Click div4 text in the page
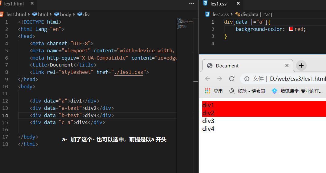The image size is (326, 173). coord(208,129)
